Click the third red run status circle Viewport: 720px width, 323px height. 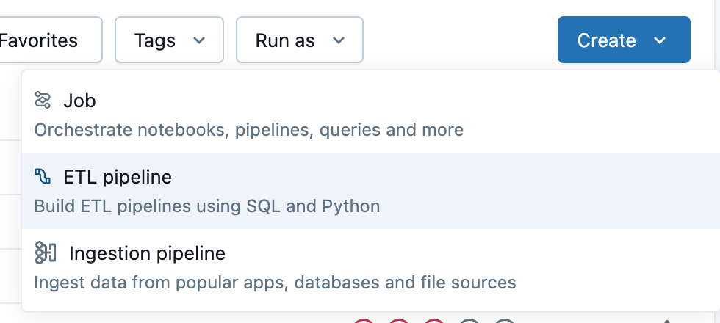click(434, 321)
